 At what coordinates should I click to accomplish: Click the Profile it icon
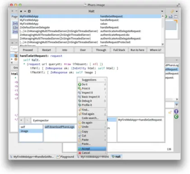79,105
